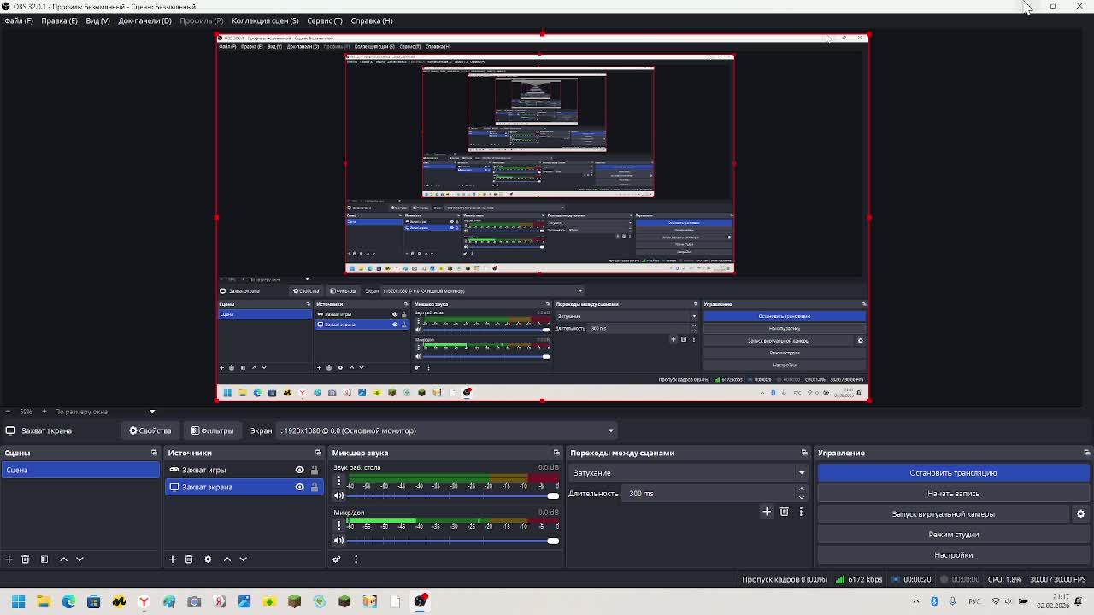
Task: Toggle visibility of Захват экрана source
Action: [x=299, y=487]
